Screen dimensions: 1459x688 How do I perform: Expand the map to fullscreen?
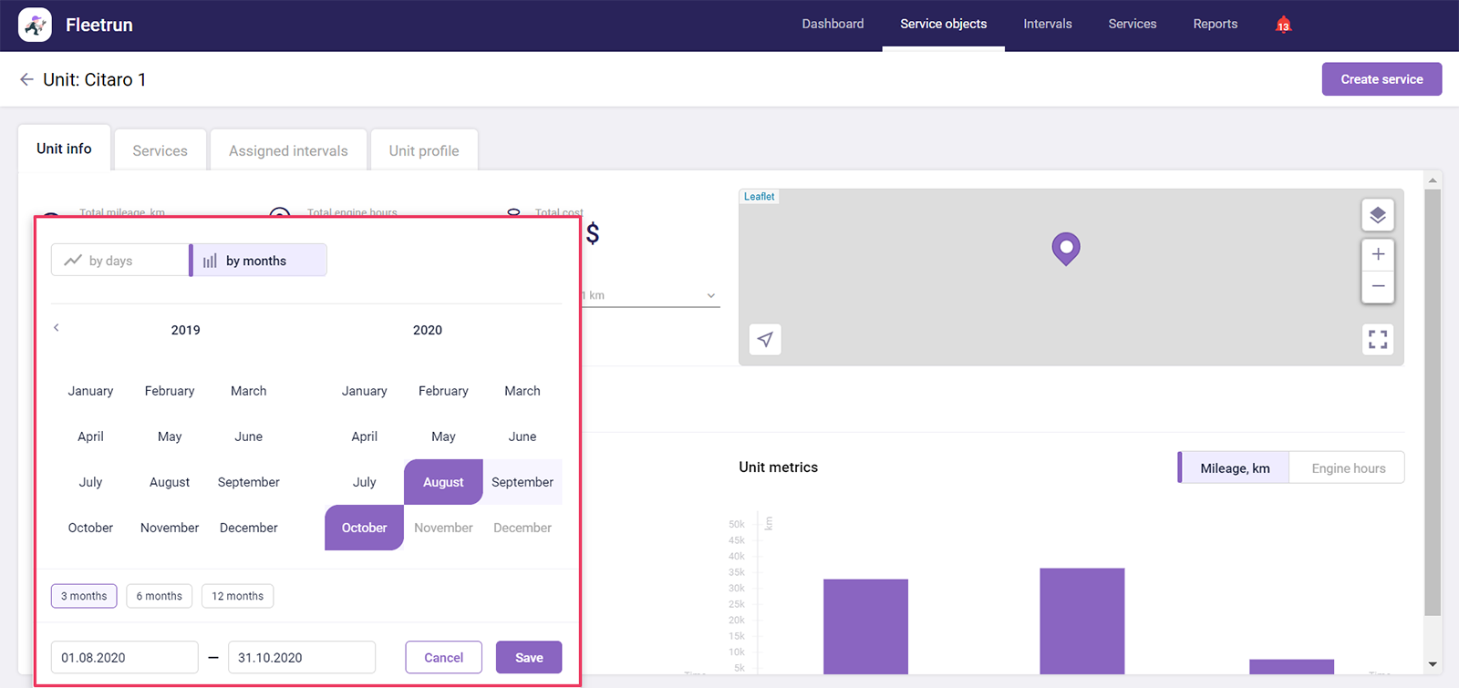[1377, 340]
